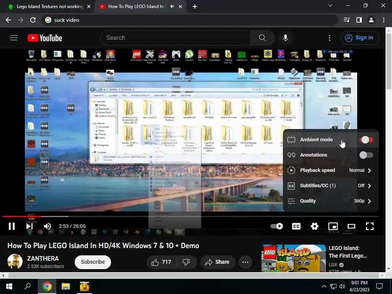This screenshot has width=392, height=294.
Task: Click the horizontal scrollbar at page bottom
Action: pos(194,276)
